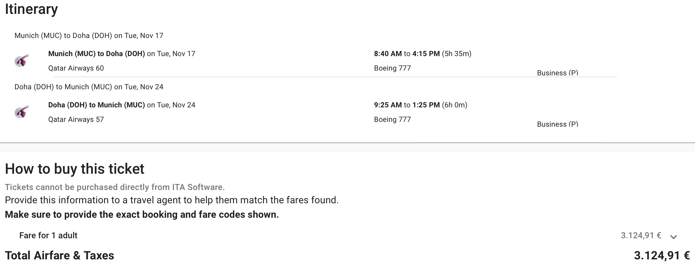Expand the fare breakdown chevron
The width and height of the screenshot is (695, 266).
click(673, 237)
